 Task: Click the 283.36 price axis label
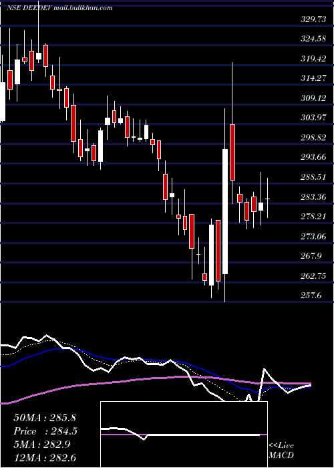click(x=313, y=197)
